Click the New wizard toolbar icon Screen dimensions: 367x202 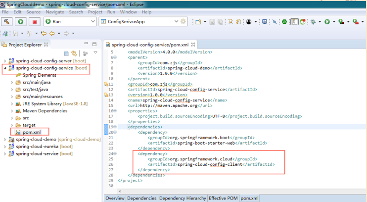pyautogui.click(x=198, y=22)
